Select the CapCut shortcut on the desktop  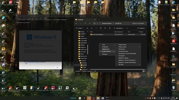coord(67,89)
